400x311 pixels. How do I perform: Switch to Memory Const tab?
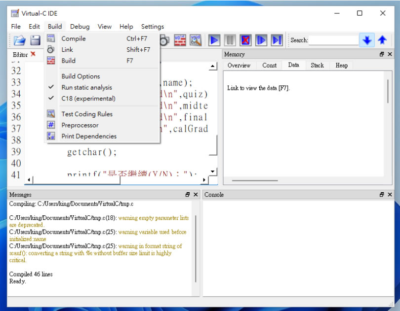click(270, 66)
